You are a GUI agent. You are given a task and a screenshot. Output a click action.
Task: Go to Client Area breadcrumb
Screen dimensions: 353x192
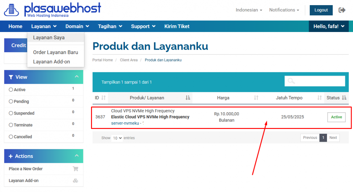click(x=129, y=60)
